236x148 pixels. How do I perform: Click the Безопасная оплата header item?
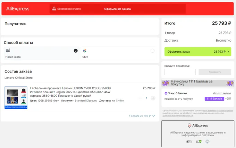pyautogui.click(x=67, y=9)
